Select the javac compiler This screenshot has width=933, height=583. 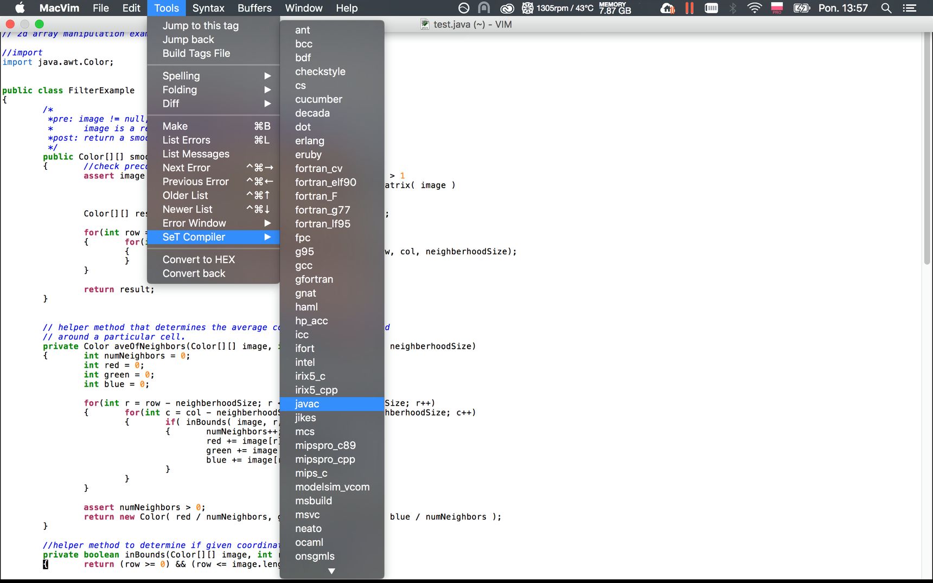coord(332,404)
